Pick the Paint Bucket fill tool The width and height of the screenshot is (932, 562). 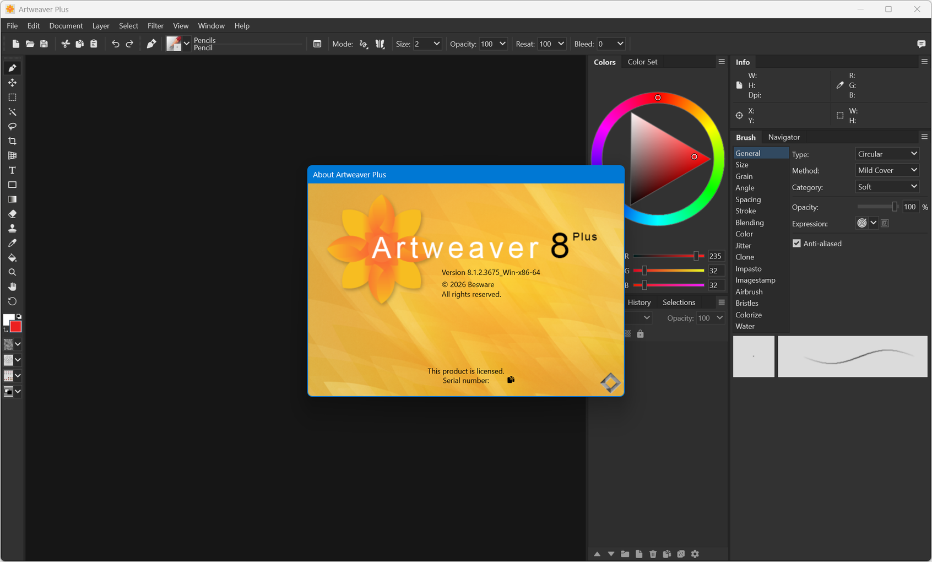pos(12,258)
